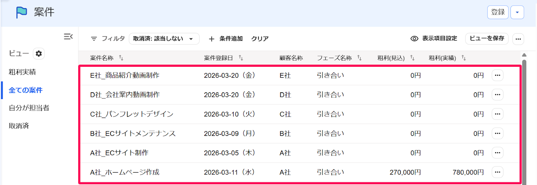This screenshot has height=185, width=537.
Task: Click the plus icon for 条件追加
Action: pos(211,39)
